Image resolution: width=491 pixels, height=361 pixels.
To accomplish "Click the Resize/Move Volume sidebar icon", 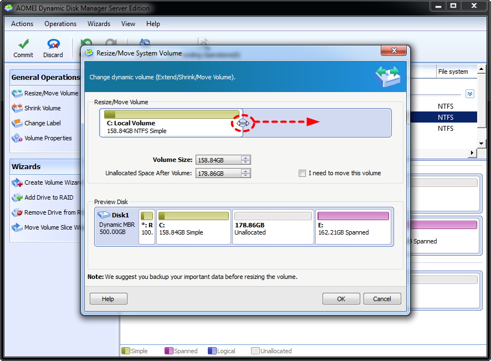I will pyautogui.click(x=17, y=93).
